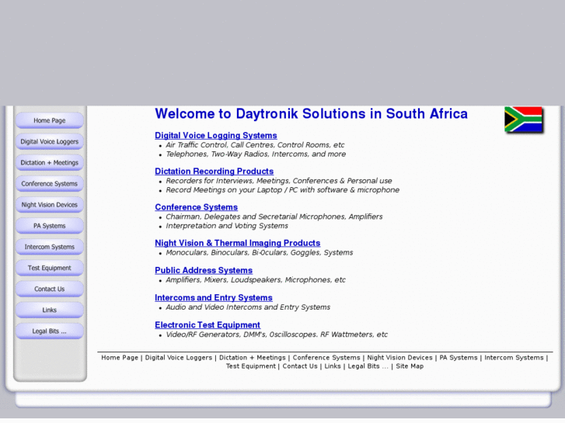The width and height of the screenshot is (565, 423).
Task: Click Dictation + Meetings in footer navigation
Action: coord(253,358)
